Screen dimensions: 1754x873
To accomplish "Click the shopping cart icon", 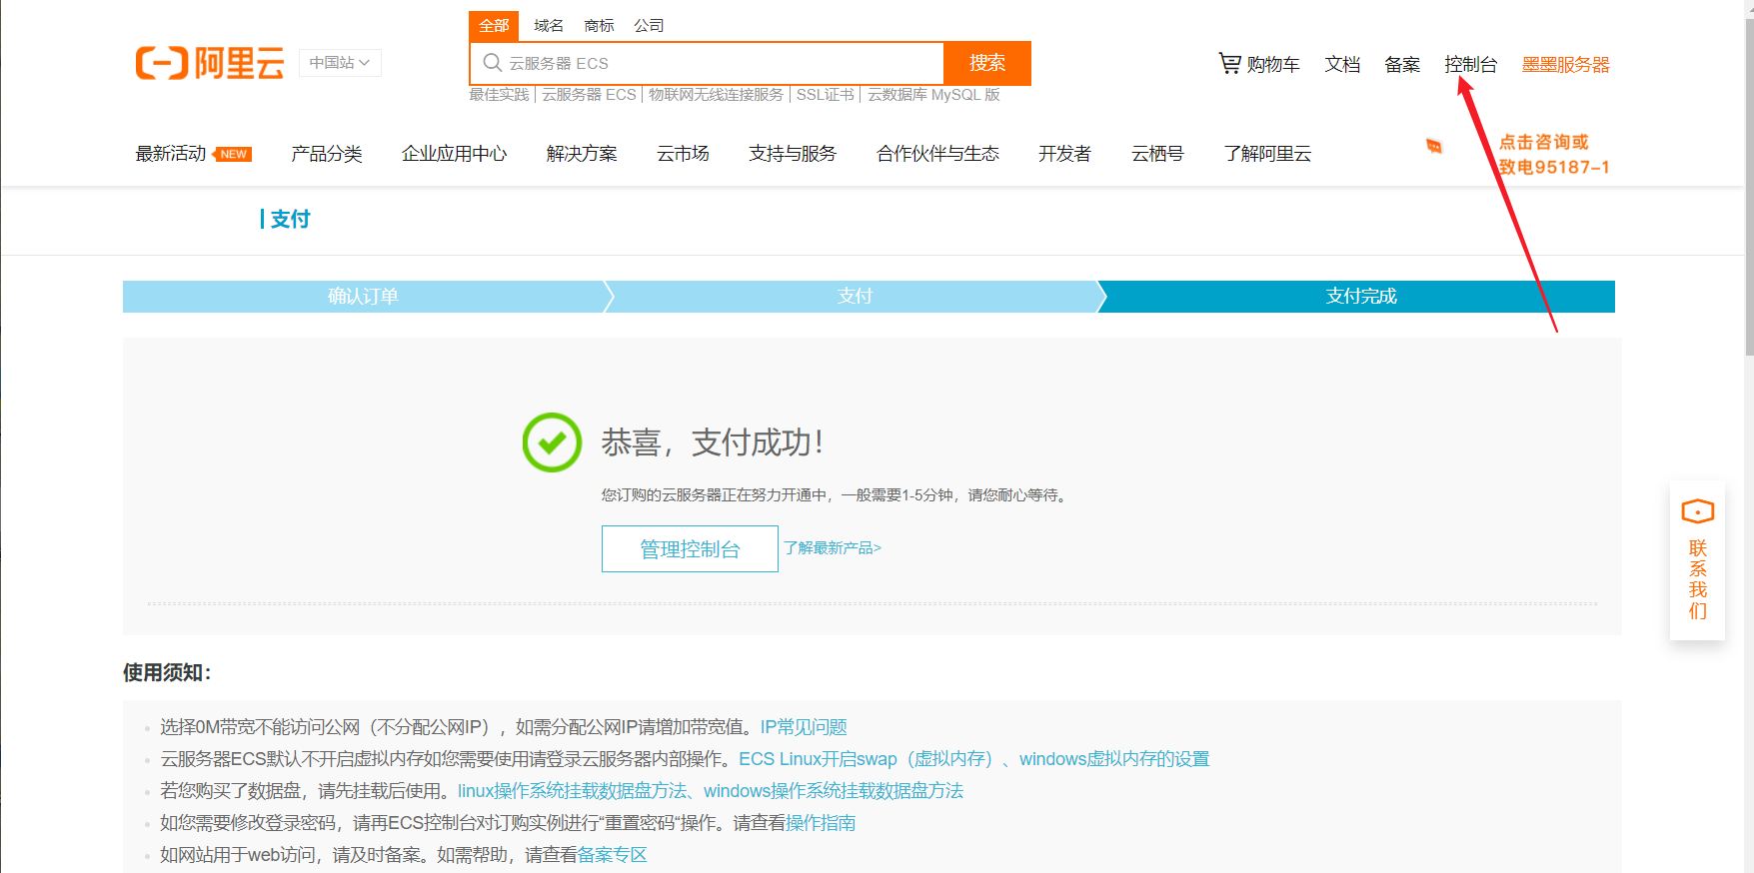I will click(1229, 63).
